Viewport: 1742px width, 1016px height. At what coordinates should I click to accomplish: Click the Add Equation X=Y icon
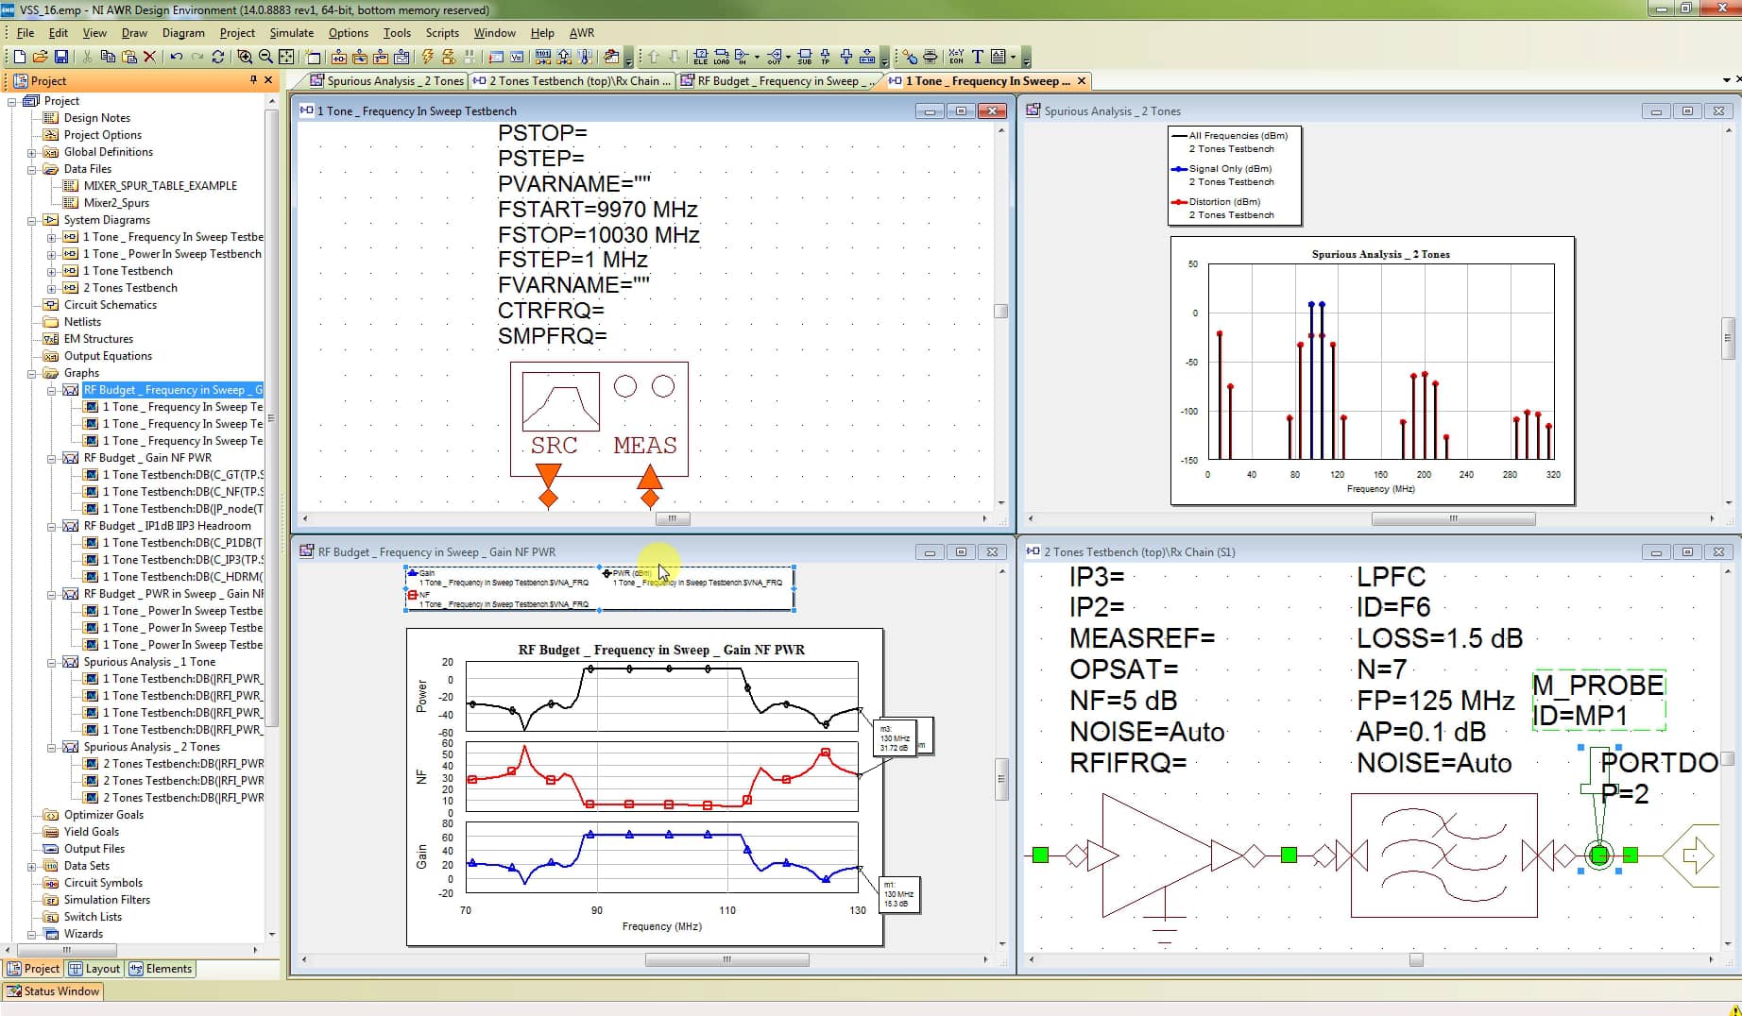(x=956, y=57)
